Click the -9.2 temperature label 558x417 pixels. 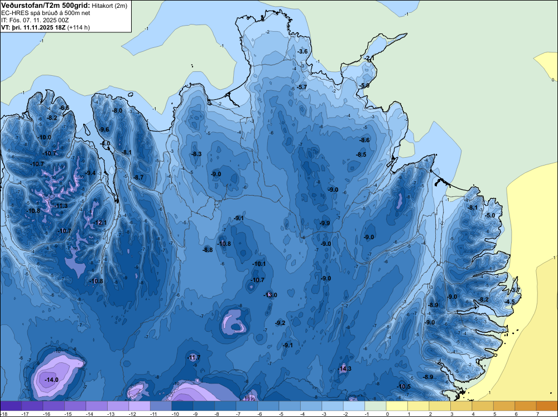coord(280,323)
